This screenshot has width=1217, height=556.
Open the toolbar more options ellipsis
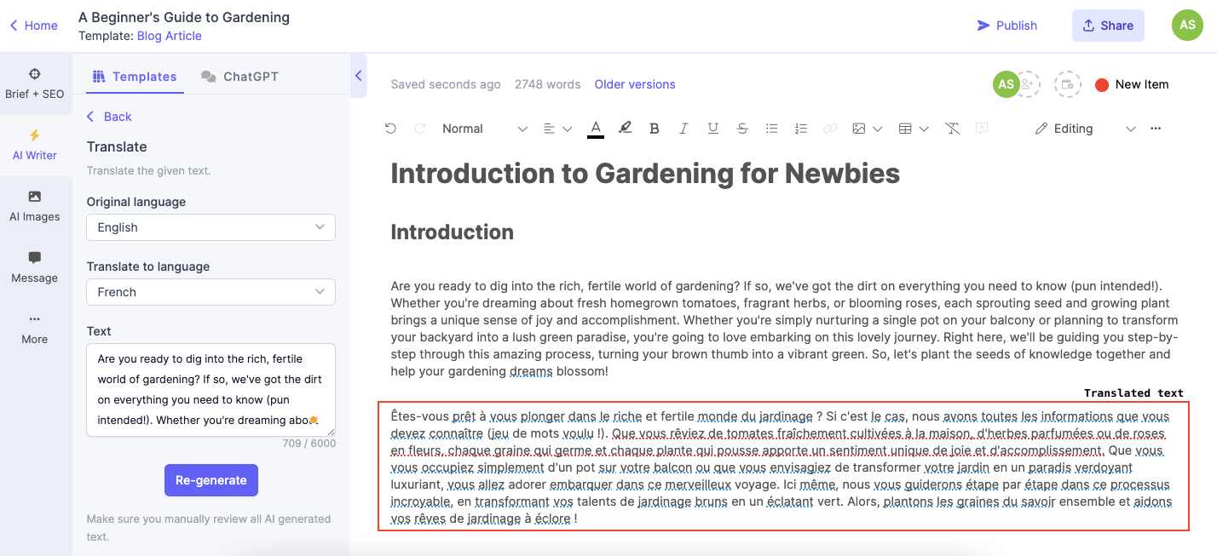click(x=1156, y=129)
